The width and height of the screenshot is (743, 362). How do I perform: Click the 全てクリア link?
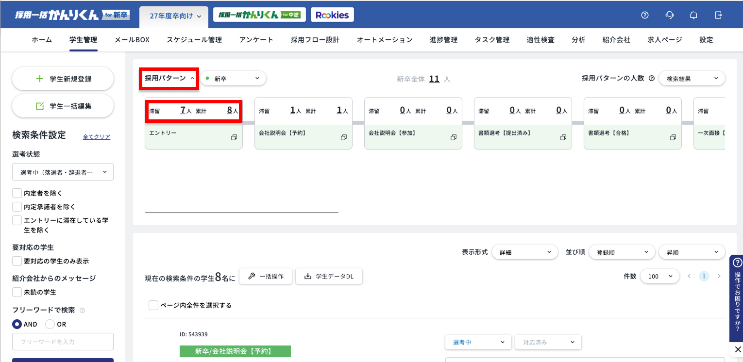96,137
